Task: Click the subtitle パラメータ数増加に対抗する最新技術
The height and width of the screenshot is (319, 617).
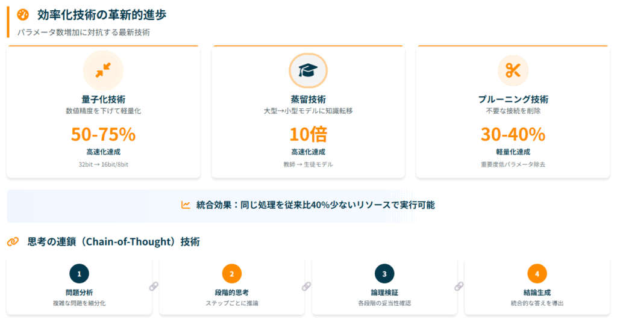Action: (x=83, y=33)
